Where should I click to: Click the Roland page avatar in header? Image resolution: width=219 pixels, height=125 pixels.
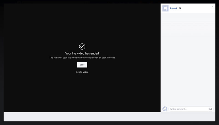tap(165, 8)
